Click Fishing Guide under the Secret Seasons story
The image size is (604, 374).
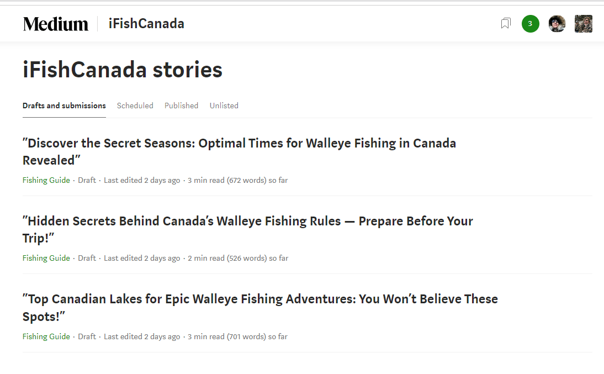(46, 180)
